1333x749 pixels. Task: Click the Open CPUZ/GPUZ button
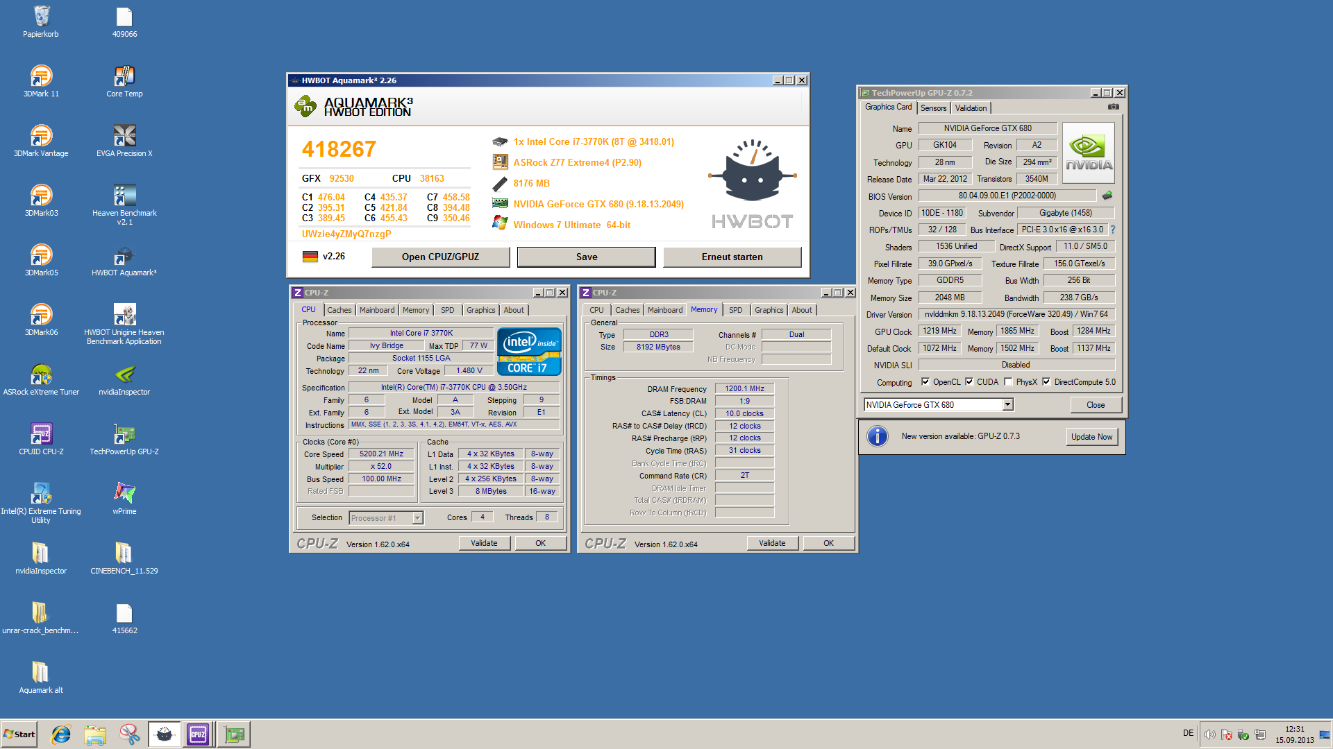point(440,257)
